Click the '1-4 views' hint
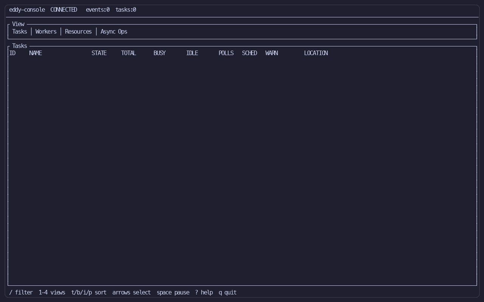Screen dimensions: 484x302 (x=52, y=293)
